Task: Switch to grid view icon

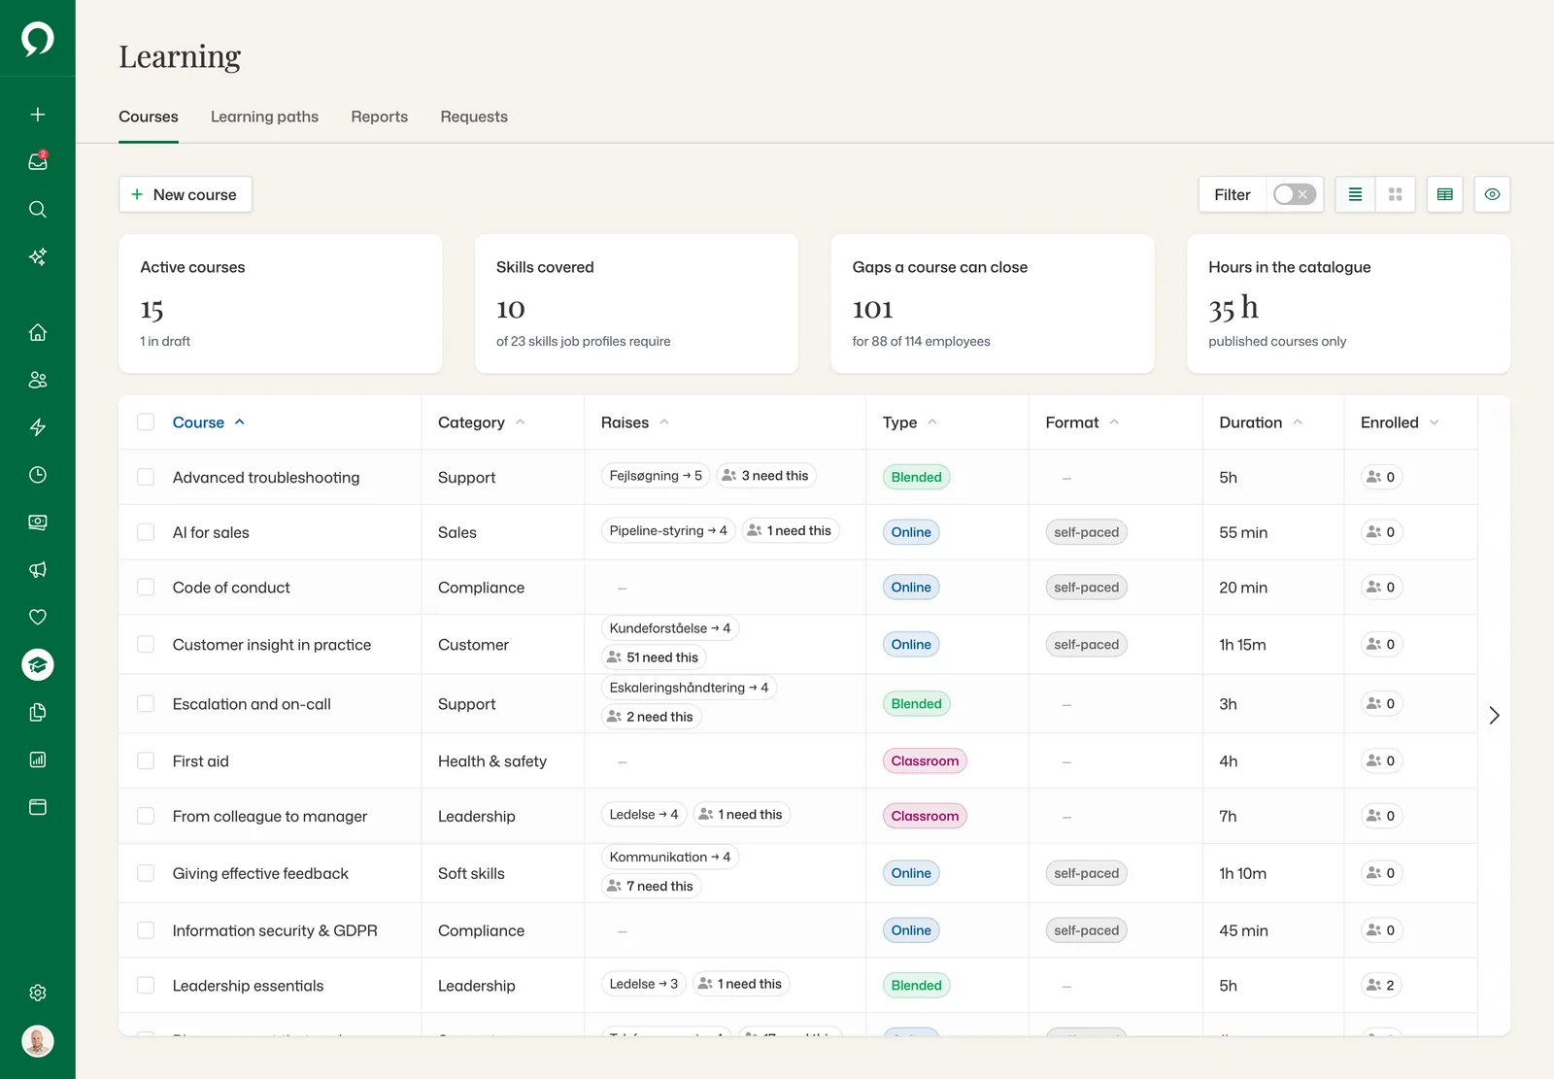Action: [x=1396, y=194]
